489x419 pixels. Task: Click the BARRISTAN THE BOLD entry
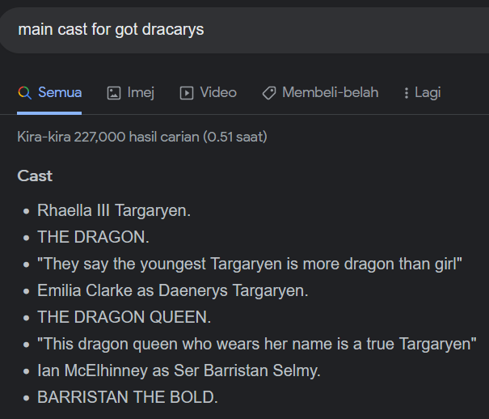click(x=128, y=397)
